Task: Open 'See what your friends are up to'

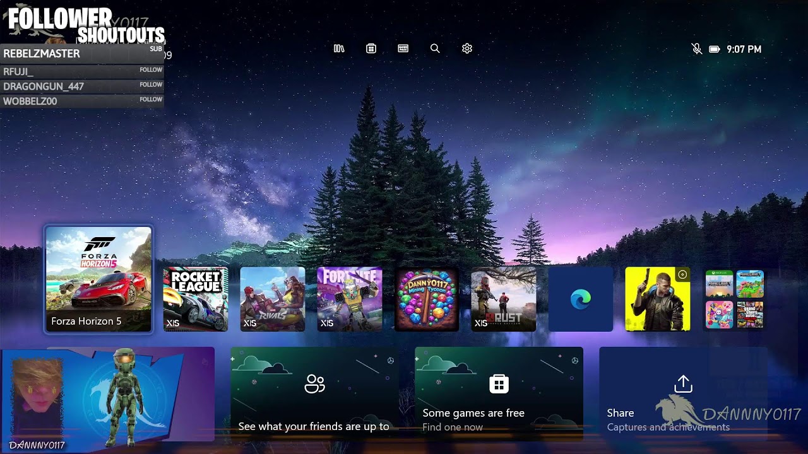Action: (314, 394)
